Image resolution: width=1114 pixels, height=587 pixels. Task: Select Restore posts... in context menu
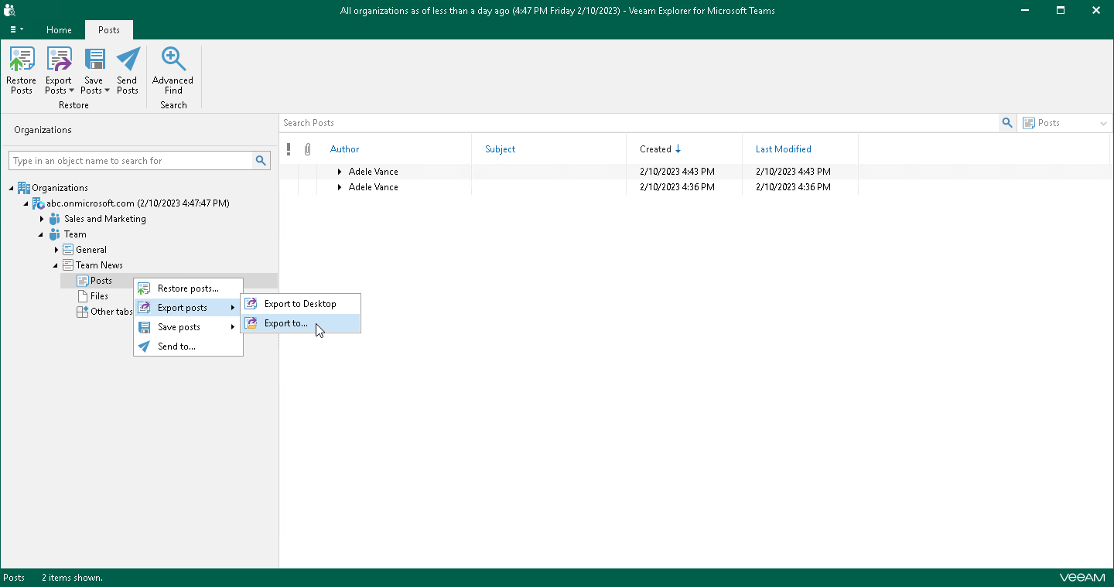188,288
